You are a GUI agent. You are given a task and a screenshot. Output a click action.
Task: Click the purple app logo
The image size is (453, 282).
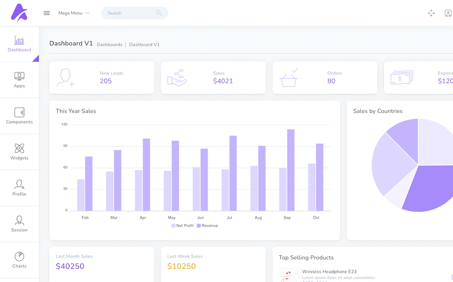click(19, 13)
